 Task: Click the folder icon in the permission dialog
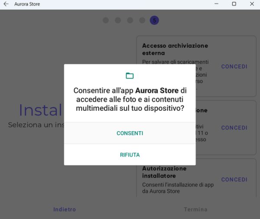(130, 76)
